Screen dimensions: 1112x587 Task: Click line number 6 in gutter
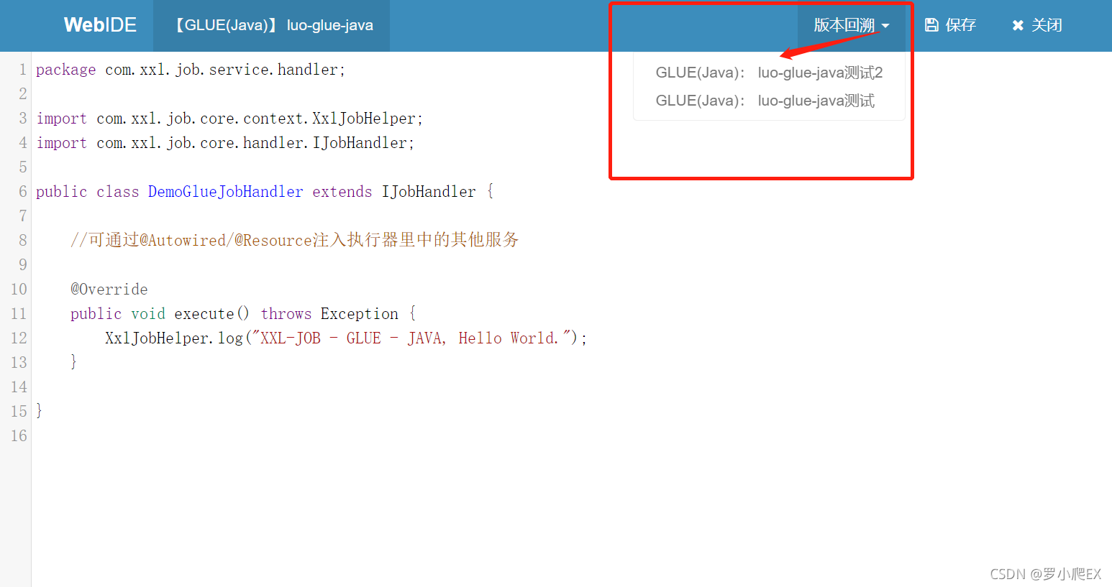(x=23, y=192)
